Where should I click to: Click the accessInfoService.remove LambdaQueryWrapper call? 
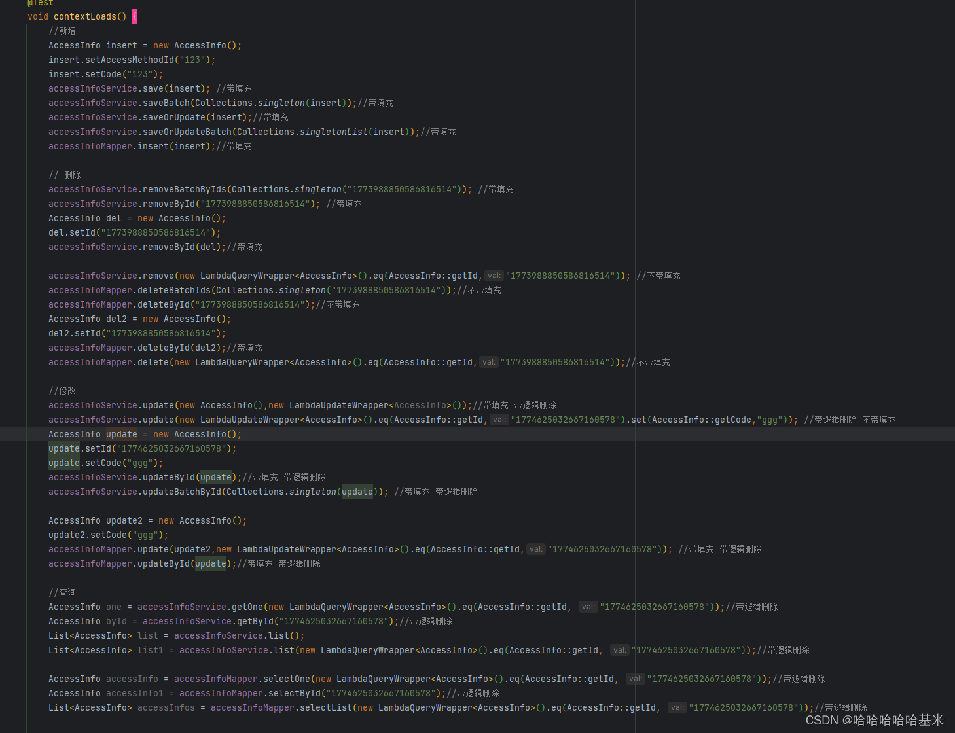tap(340, 276)
